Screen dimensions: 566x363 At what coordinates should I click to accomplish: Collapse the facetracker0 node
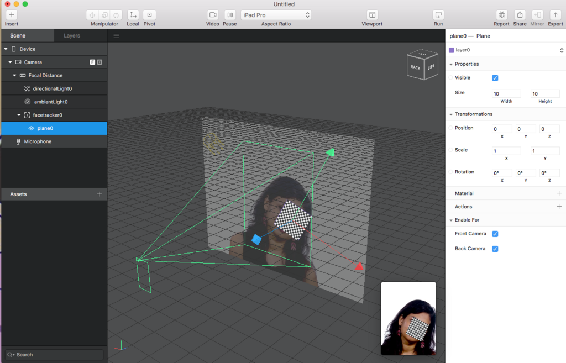[19, 115]
